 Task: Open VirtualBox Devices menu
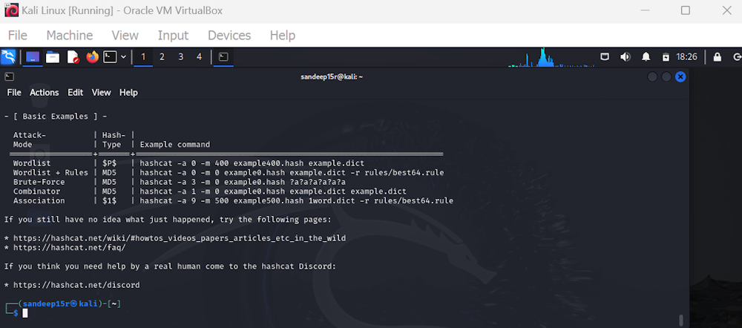pos(229,36)
